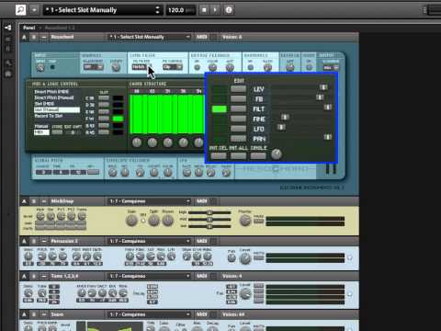The image size is (441, 331).
Task: Click the 120.0 tempo field
Action: 181,10
